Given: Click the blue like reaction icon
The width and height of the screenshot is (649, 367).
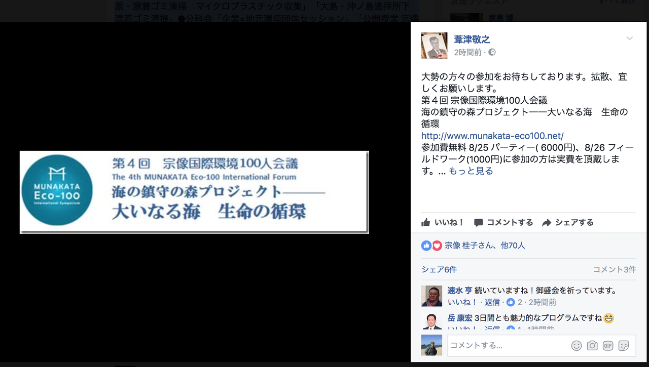Looking at the screenshot, I should click(x=426, y=246).
